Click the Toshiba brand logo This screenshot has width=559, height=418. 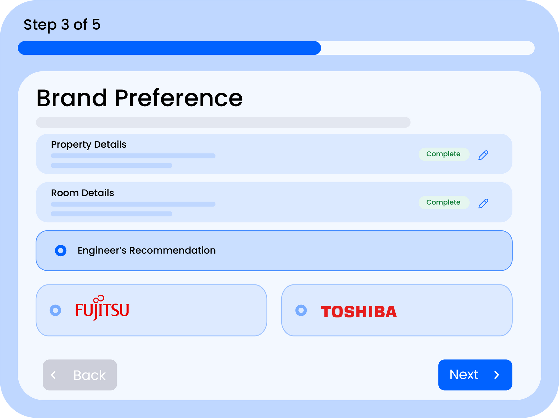359,311
